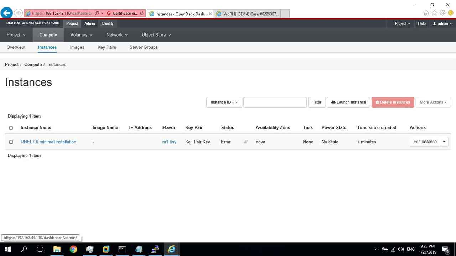The width and height of the screenshot is (456, 256).
Task: Expand the Network navigation menu
Action: (x=117, y=35)
